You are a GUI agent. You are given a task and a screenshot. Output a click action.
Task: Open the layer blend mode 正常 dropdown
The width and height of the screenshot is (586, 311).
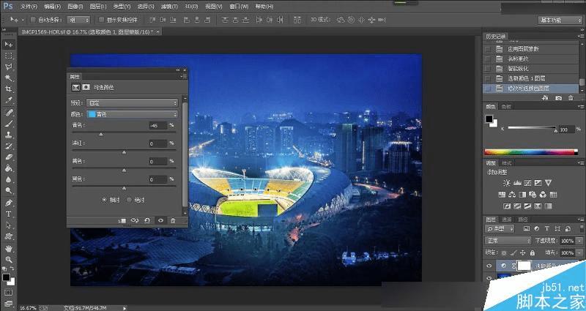(508, 241)
